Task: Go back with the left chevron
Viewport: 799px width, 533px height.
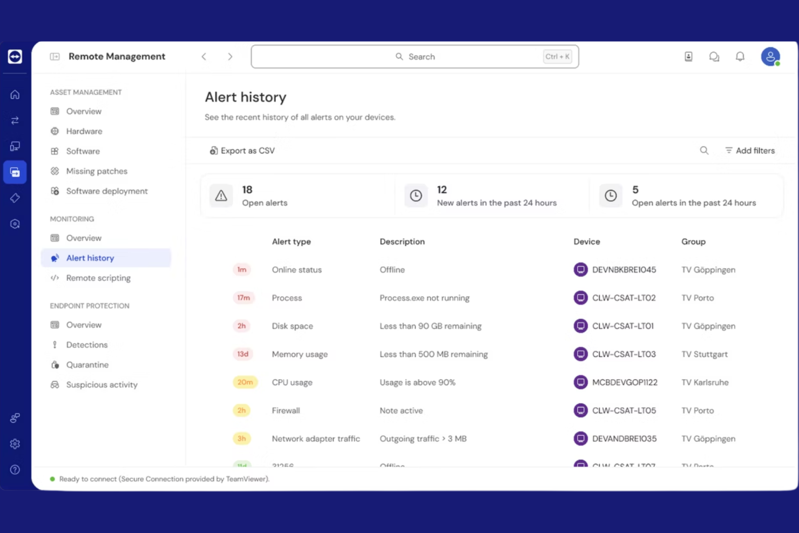Action: [x=204, y=57]
